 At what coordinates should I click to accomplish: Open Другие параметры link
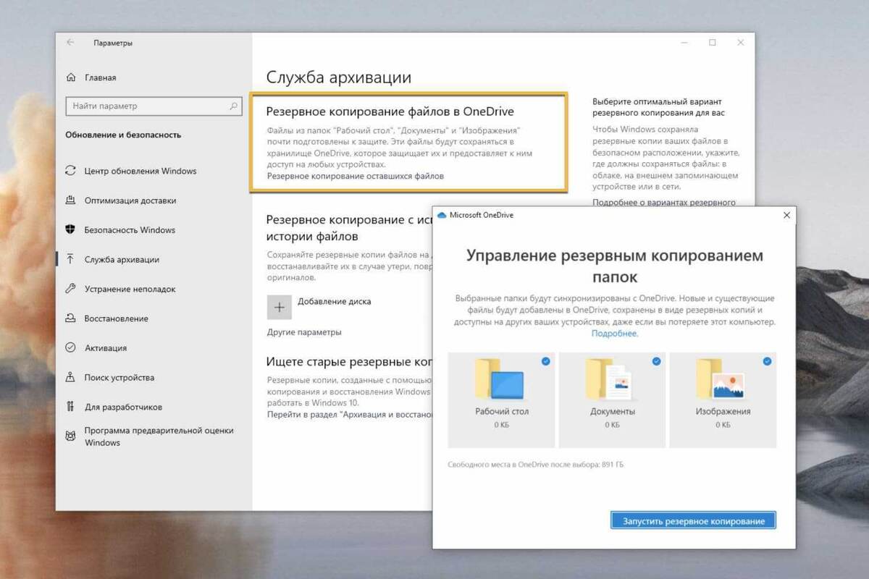coord(304,332)
